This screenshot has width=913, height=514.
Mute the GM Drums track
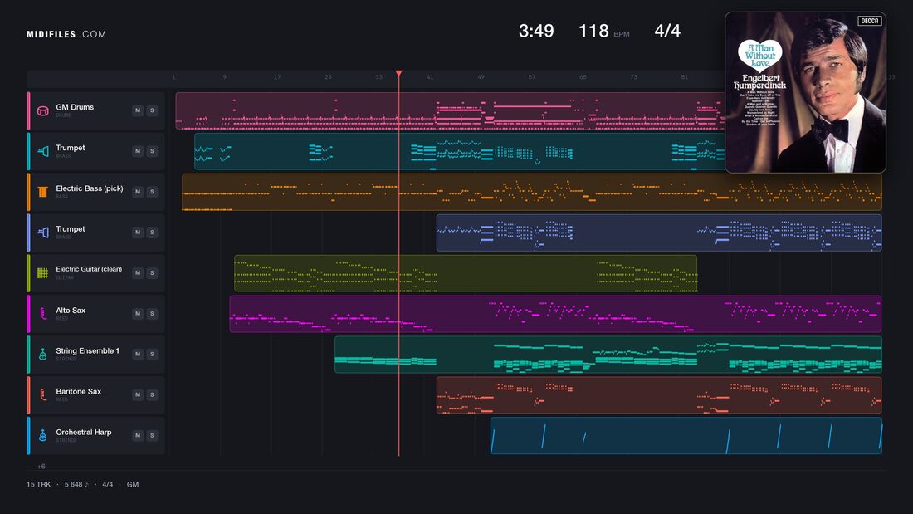138,110
